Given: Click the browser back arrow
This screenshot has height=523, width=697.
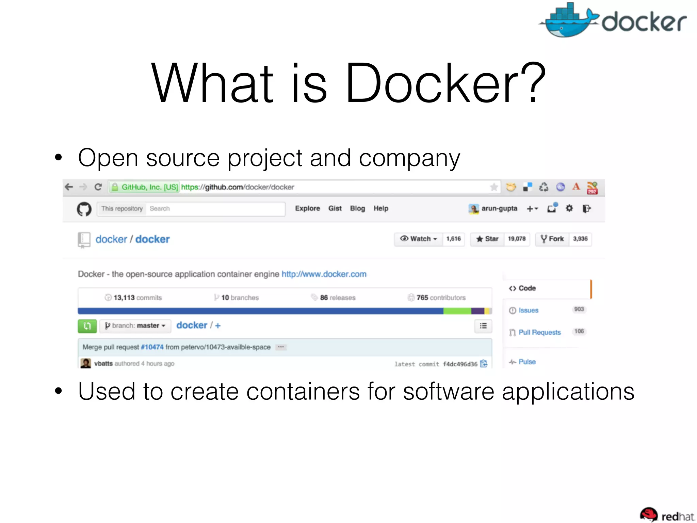Looking at the screenshot, I should point(69,187).
